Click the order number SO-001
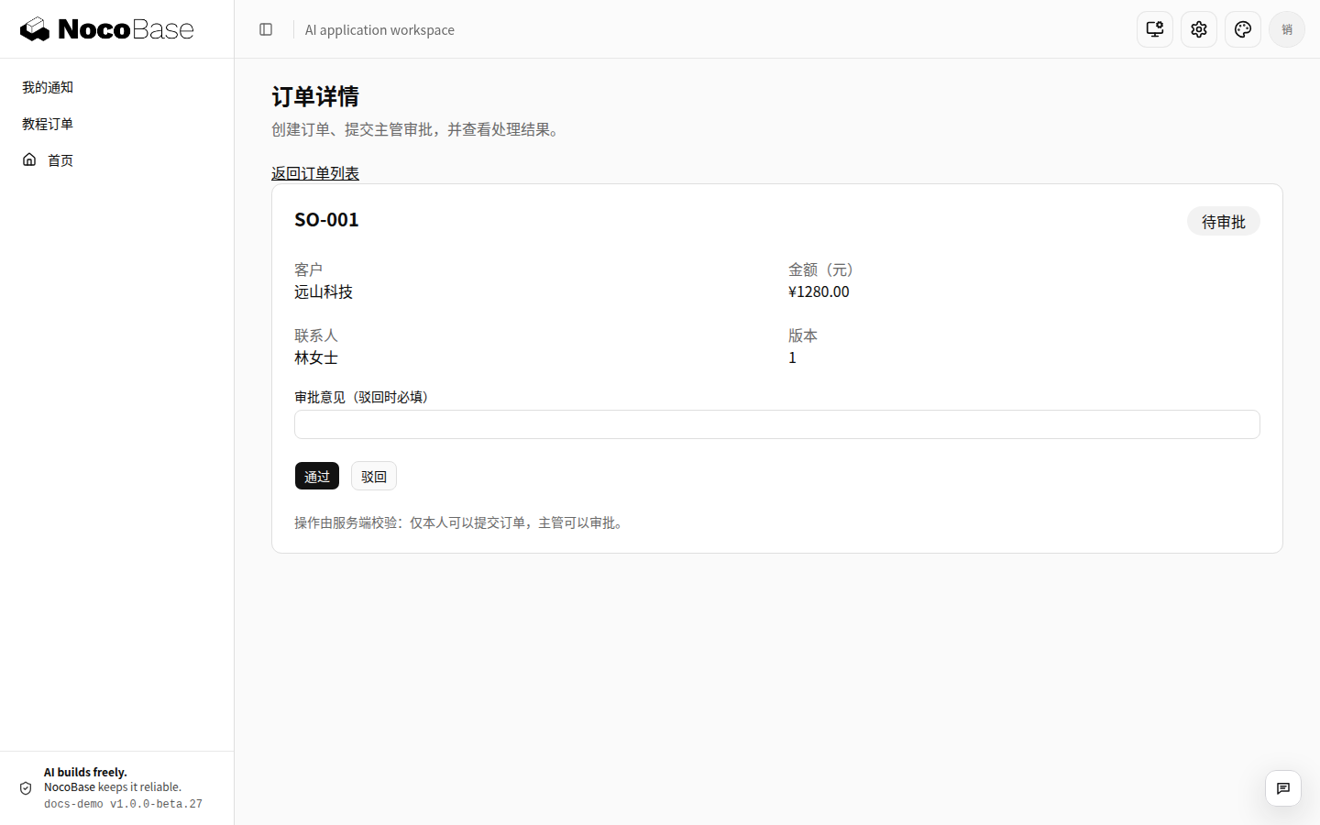Viewport: 1320px width, 825px height. coord(326,220)
